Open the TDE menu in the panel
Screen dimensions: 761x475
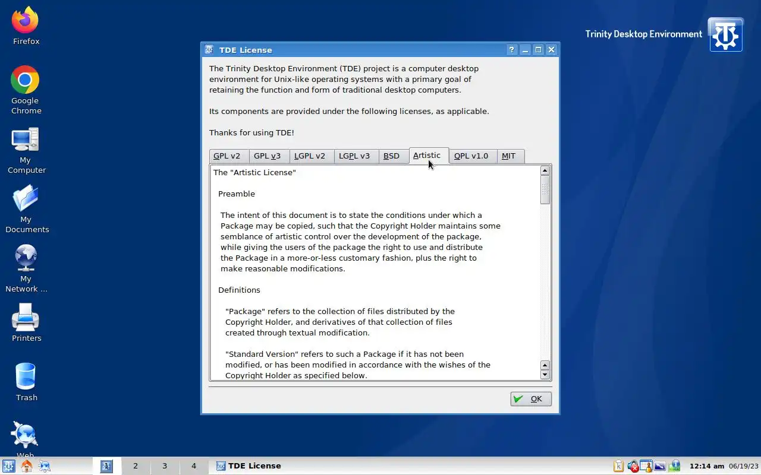click(8, 466)
